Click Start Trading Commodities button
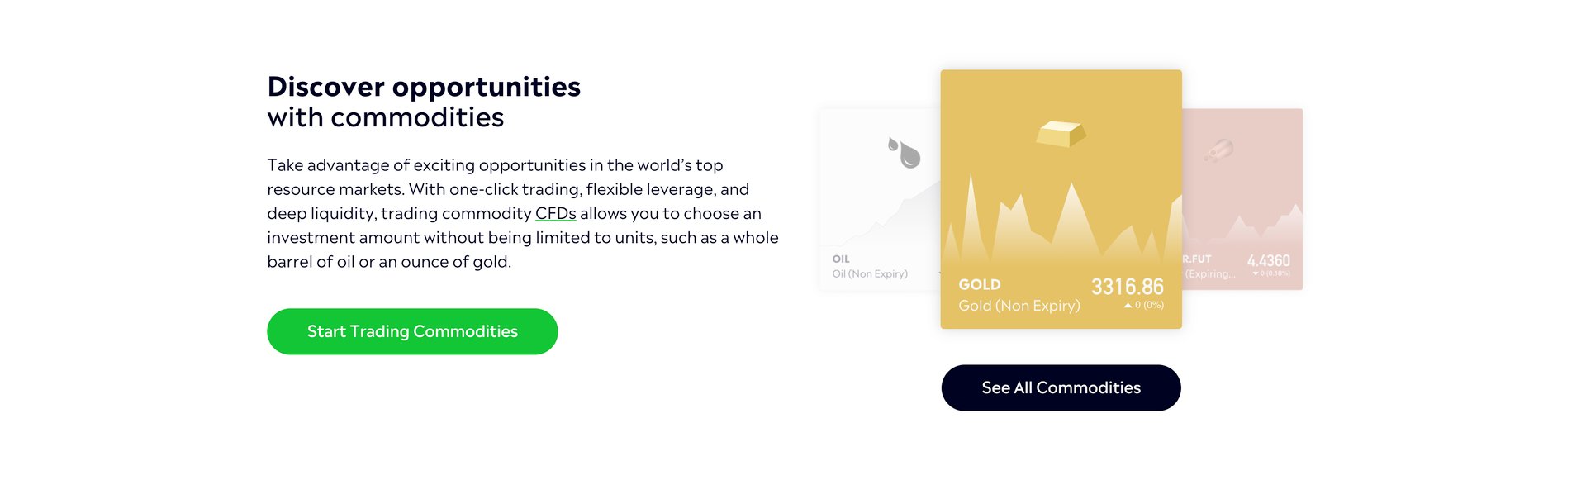This screenshot has width=1586, height=480. tap(412, 331)
